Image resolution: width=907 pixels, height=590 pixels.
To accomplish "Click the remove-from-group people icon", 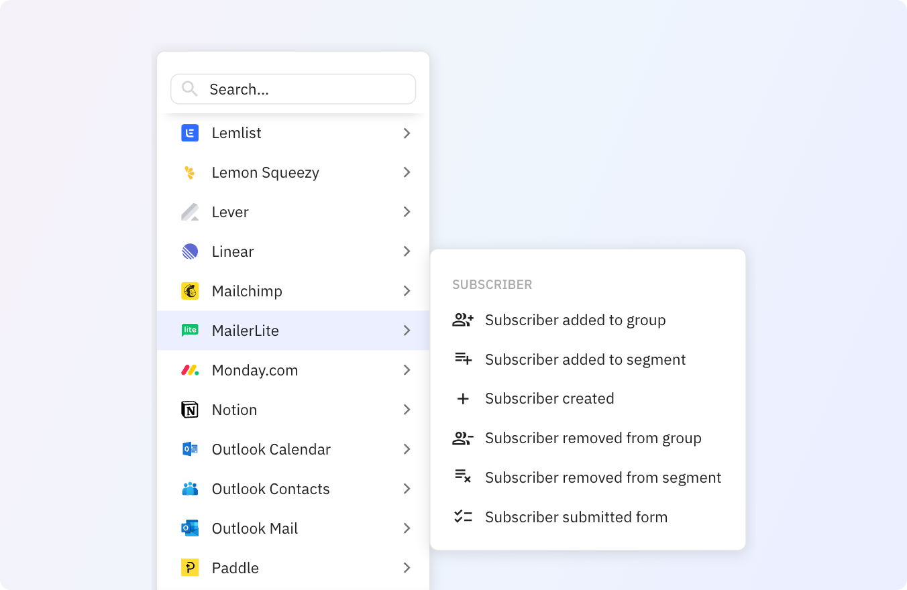I will [463, 438].
